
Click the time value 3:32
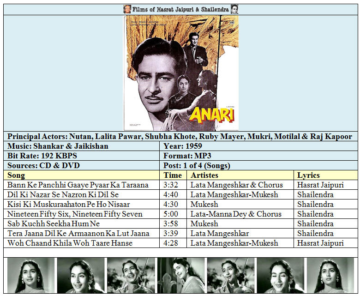pyautogui.click(x=171, y=185)
